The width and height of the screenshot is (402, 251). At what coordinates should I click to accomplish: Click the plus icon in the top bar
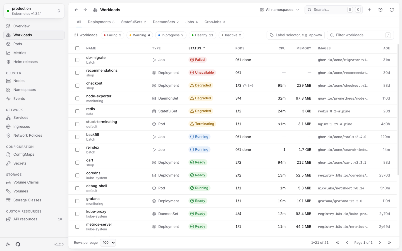(369, 10)
